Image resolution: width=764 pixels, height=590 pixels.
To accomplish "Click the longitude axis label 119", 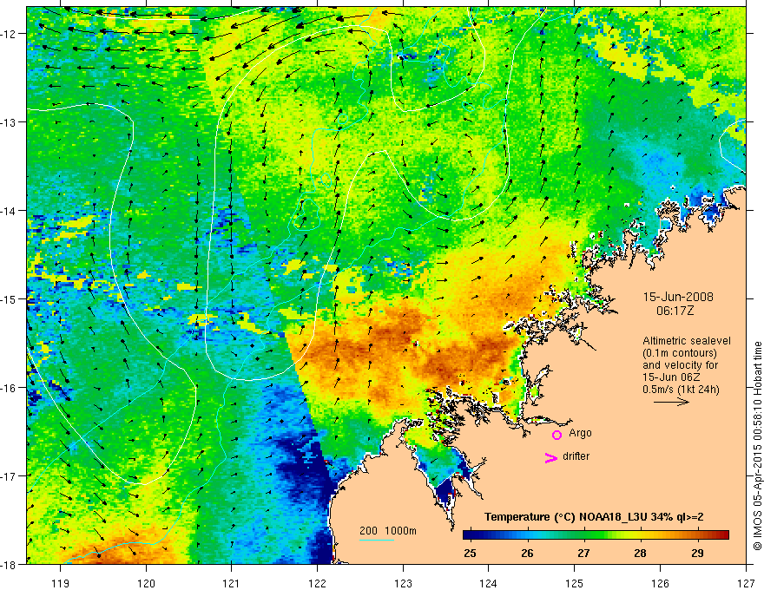I will (x=60, y=583).
